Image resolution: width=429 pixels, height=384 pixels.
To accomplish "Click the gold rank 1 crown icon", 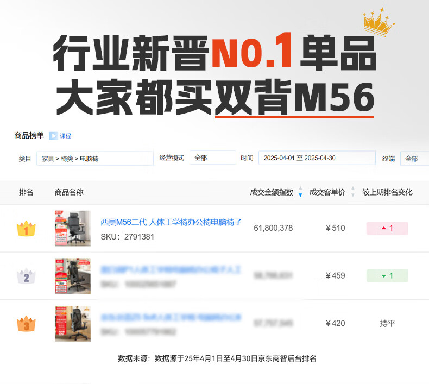I will (26, 228).
